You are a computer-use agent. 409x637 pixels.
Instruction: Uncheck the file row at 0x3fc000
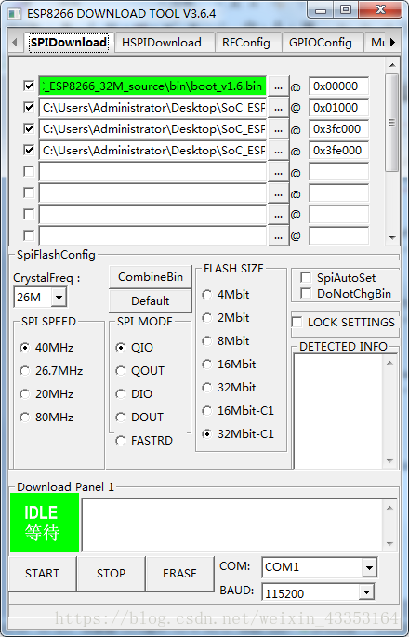29,128
